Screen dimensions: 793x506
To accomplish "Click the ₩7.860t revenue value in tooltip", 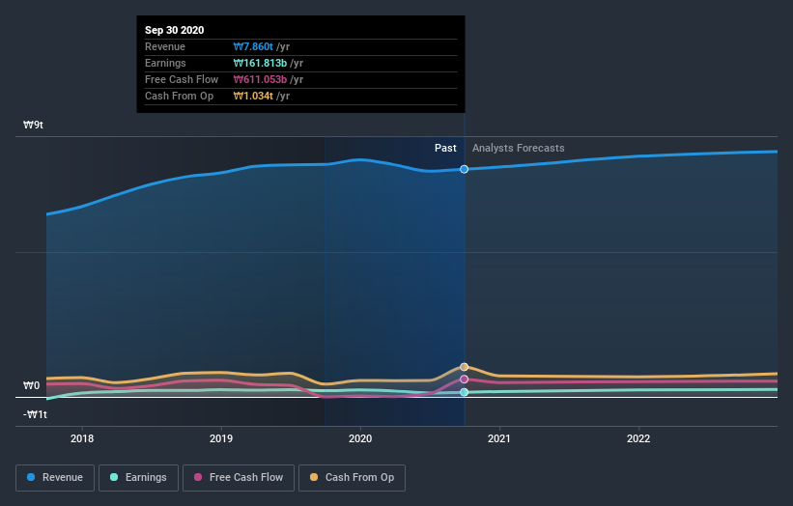I will (x=253, y=46).
